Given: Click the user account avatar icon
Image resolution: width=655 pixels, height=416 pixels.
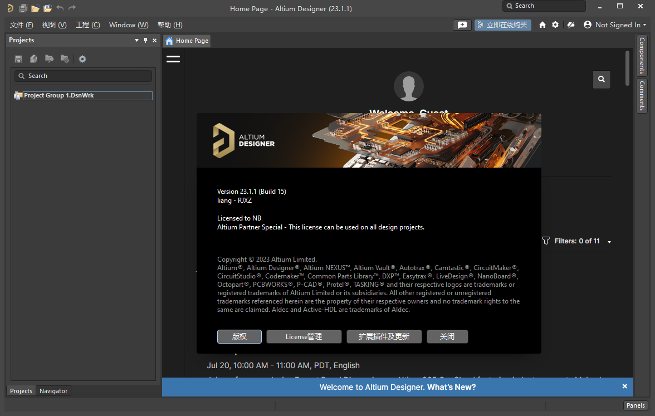Looking at the screenshot, I should (x=587, y=25).
